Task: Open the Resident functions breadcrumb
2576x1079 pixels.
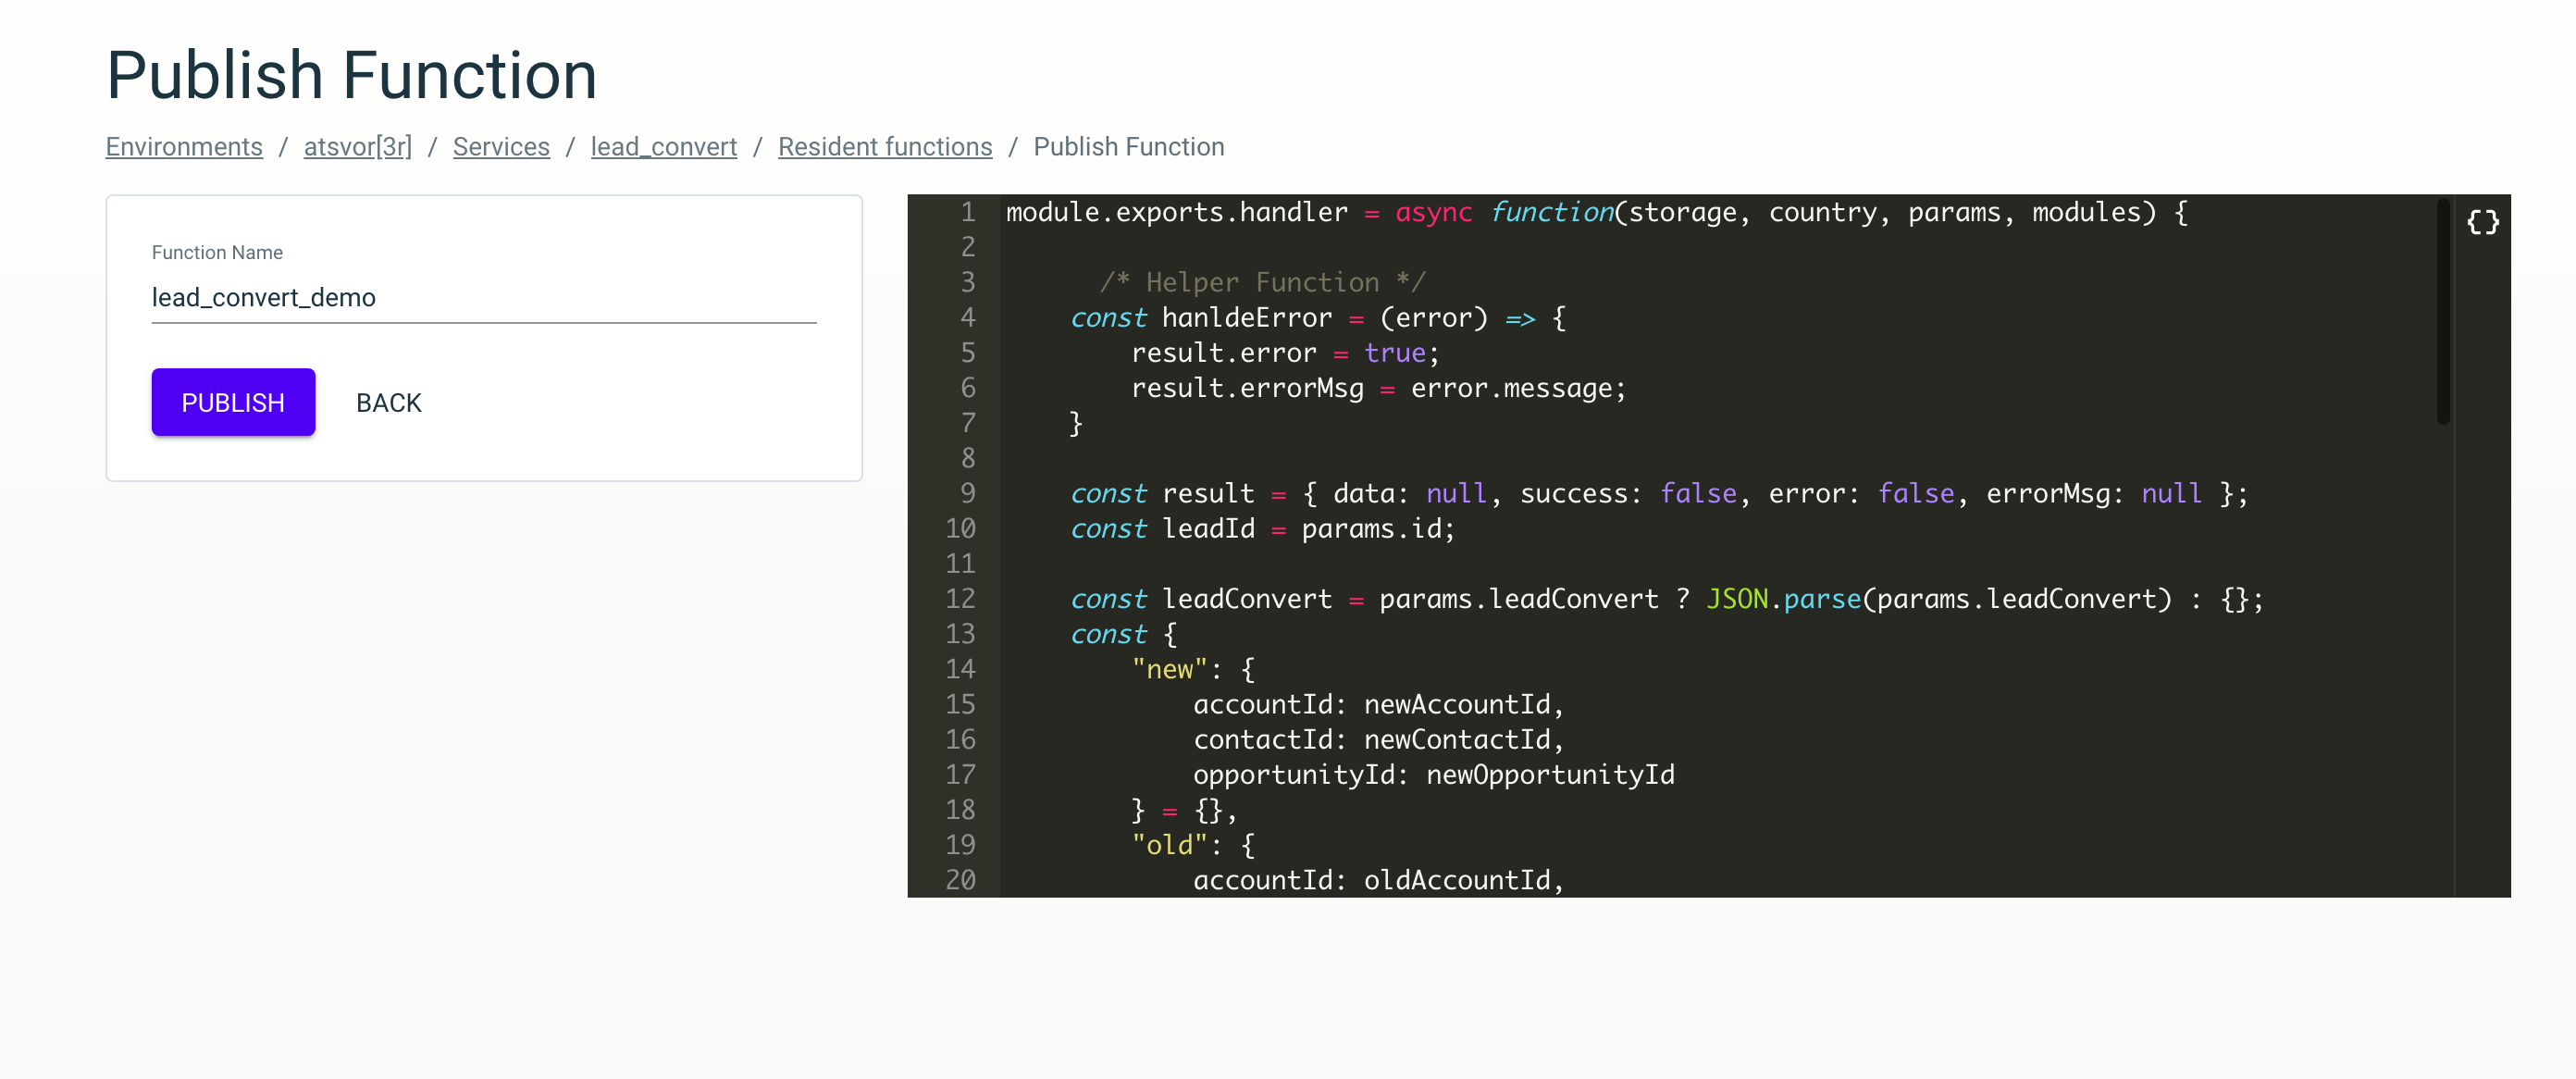Action: 884,146
